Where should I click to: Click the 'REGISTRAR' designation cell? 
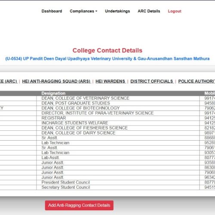click(x=118, y=118)
